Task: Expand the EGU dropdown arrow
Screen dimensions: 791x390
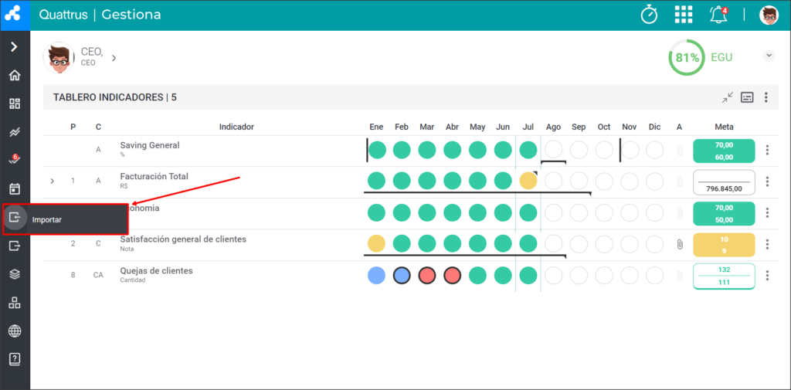Action: pyautogui.click(x=769, y=56)
